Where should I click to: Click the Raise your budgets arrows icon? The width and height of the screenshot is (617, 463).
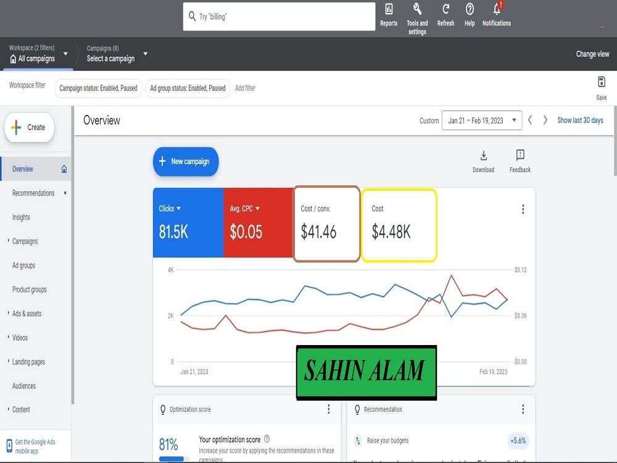point(358,441)
